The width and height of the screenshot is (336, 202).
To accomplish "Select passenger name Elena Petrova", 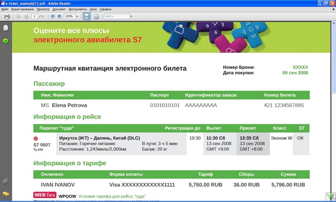I will [69, 105].
